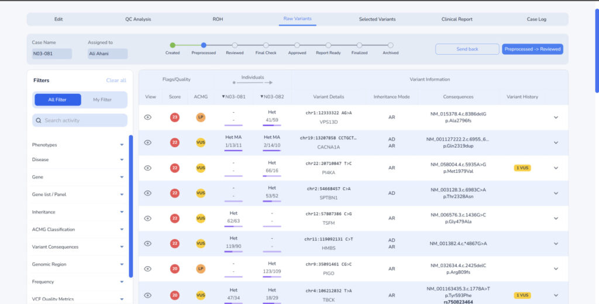Click the Reviewed workflow step marker
The width and height of the screenshot is (599, 304).
[x=235, y=46]
